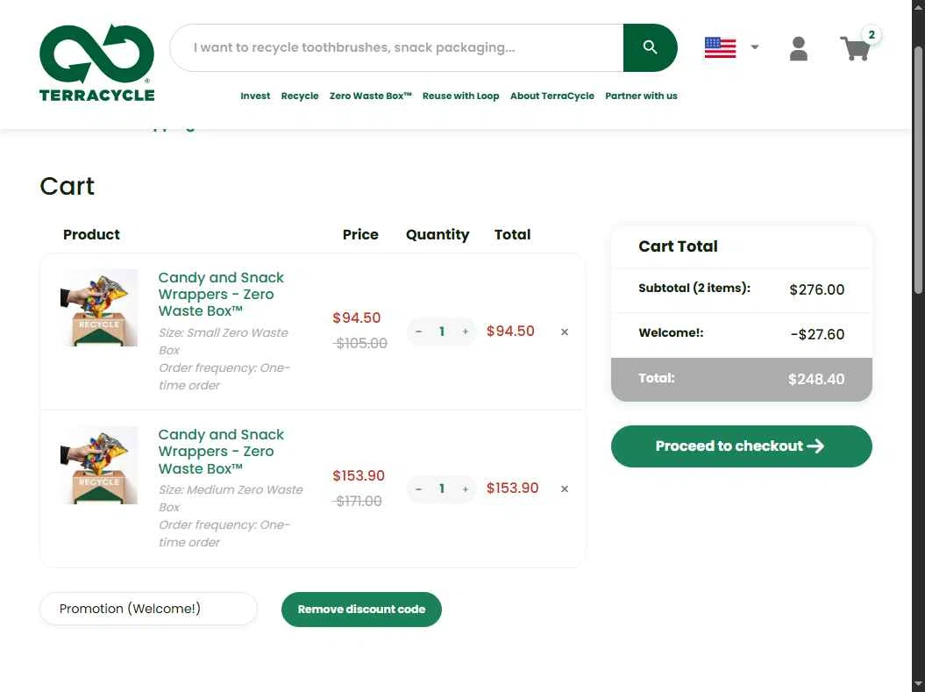
Task: Open Small Candy and Snack Wrappers product link
Action: 221,294
